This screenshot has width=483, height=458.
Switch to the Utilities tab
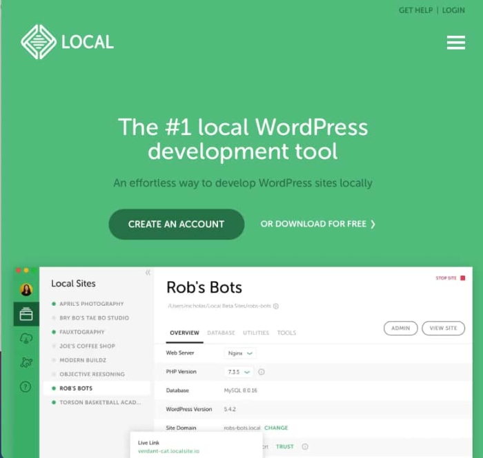pos(256,333)
